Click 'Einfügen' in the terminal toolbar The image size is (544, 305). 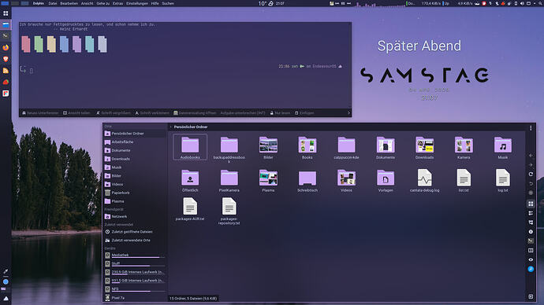(x=304, y=113)
